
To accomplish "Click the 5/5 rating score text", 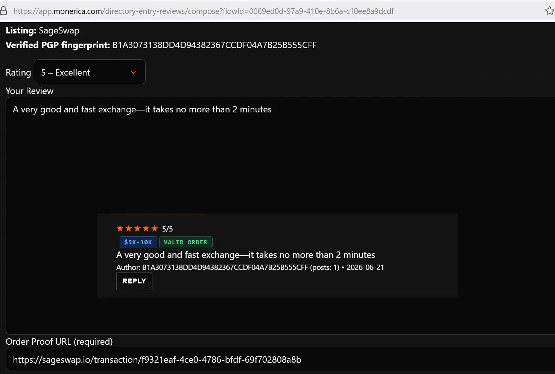I will 167,229.
